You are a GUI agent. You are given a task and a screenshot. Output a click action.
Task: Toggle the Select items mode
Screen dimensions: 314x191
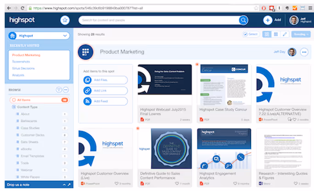(x=251, y=34)
